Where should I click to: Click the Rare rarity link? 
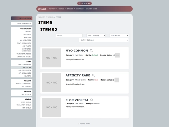click(x=96, y=80)
